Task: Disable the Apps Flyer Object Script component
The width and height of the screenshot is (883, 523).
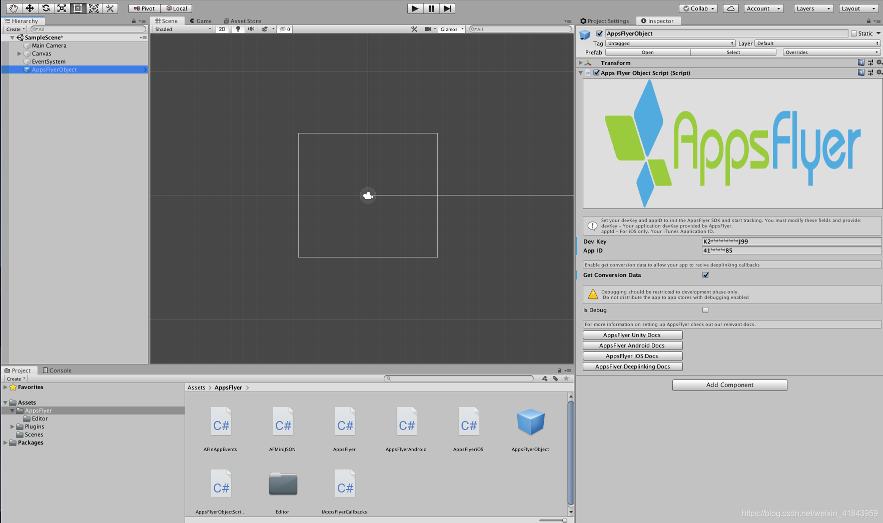Action: pyautogui.click(x=596, y=72)
